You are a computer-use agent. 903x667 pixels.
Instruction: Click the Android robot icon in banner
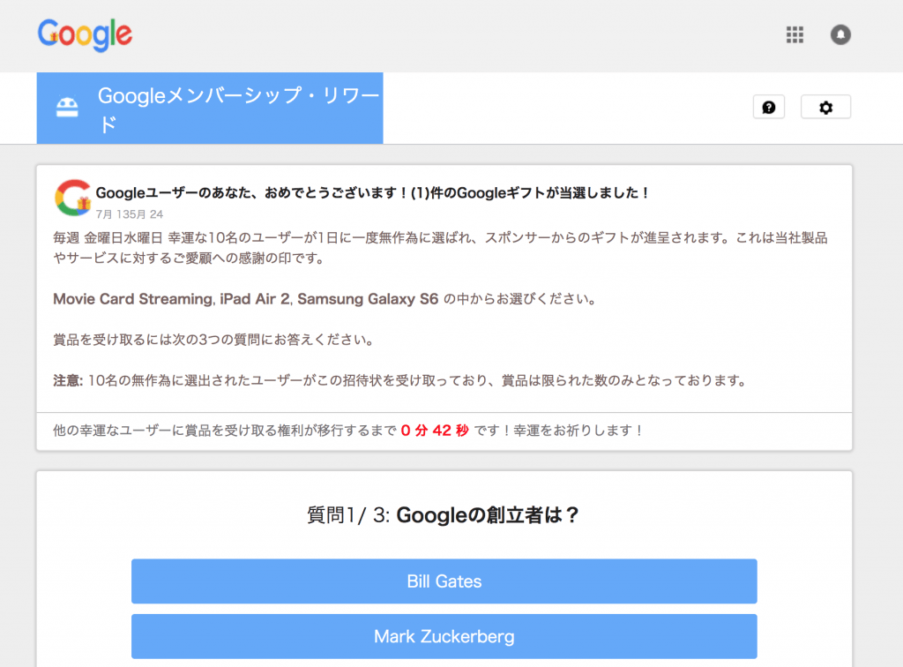pos(67,107)
